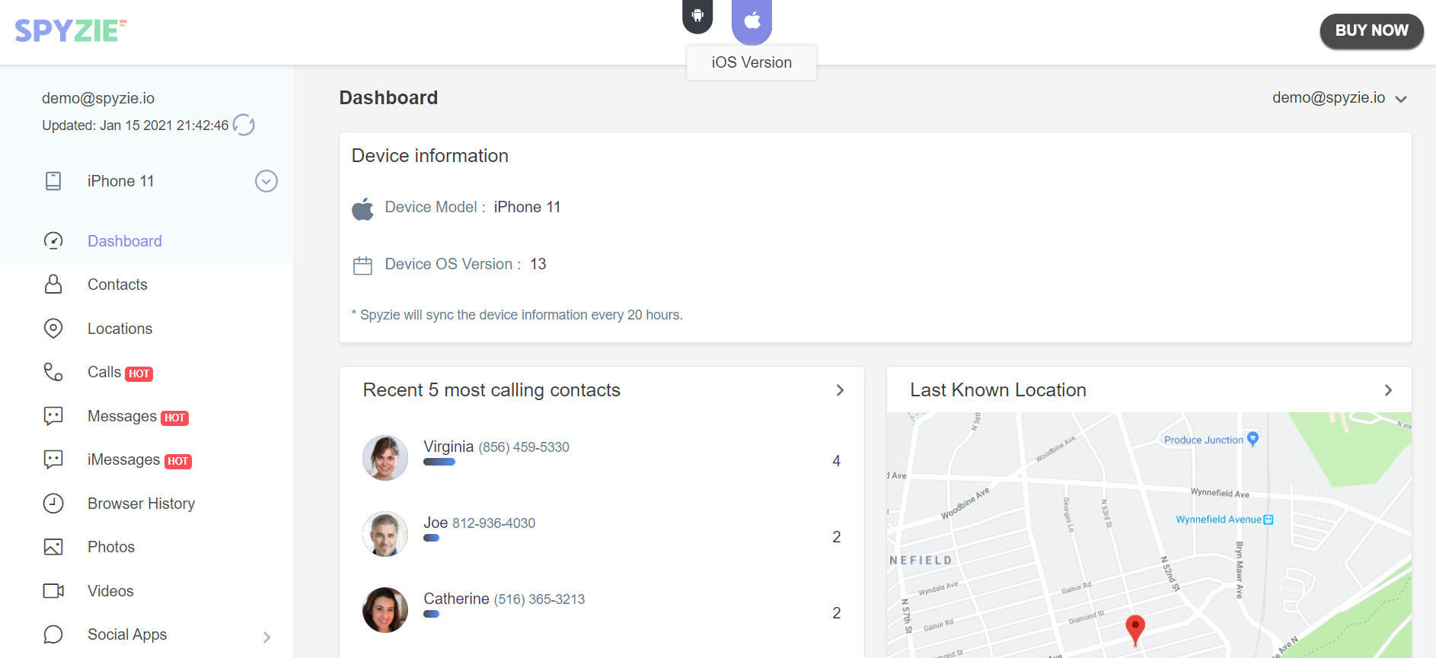Open Calls in sidebar
This screenshot has width=1436, height=658.
click(x=104, y=372)
